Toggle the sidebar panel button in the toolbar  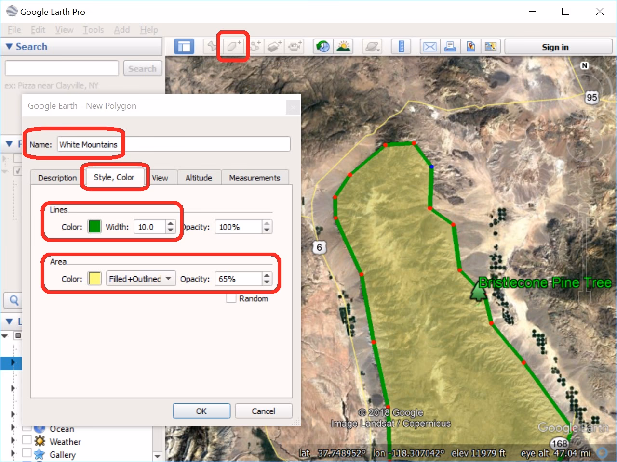point(184,47)
